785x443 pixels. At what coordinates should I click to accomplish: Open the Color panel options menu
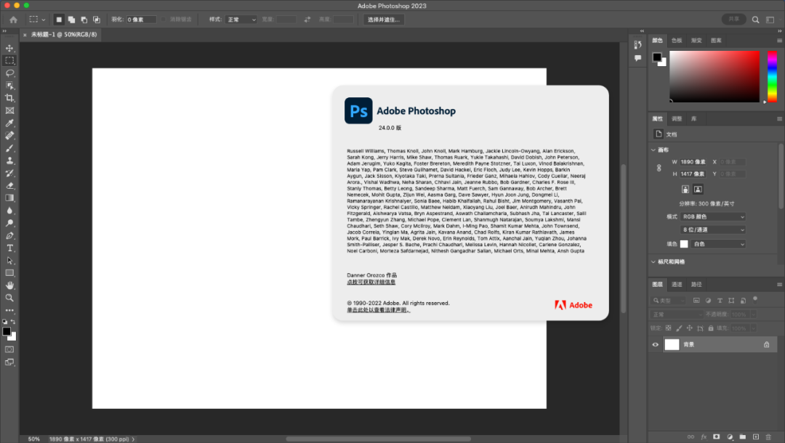(779, 41)
